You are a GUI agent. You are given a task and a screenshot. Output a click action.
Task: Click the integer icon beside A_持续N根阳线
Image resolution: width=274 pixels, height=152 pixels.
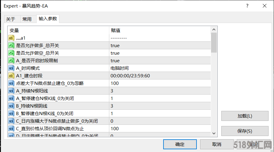(x=11, y=91)
